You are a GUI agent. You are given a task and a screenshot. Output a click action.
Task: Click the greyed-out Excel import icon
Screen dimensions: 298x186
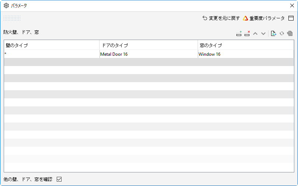tap(290, 33)
